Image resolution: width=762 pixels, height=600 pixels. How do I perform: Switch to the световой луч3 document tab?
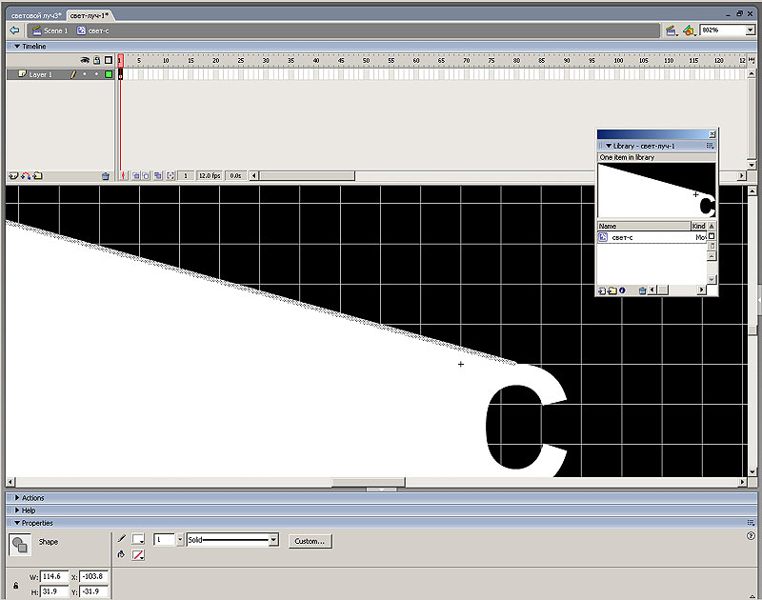point(34,16)
